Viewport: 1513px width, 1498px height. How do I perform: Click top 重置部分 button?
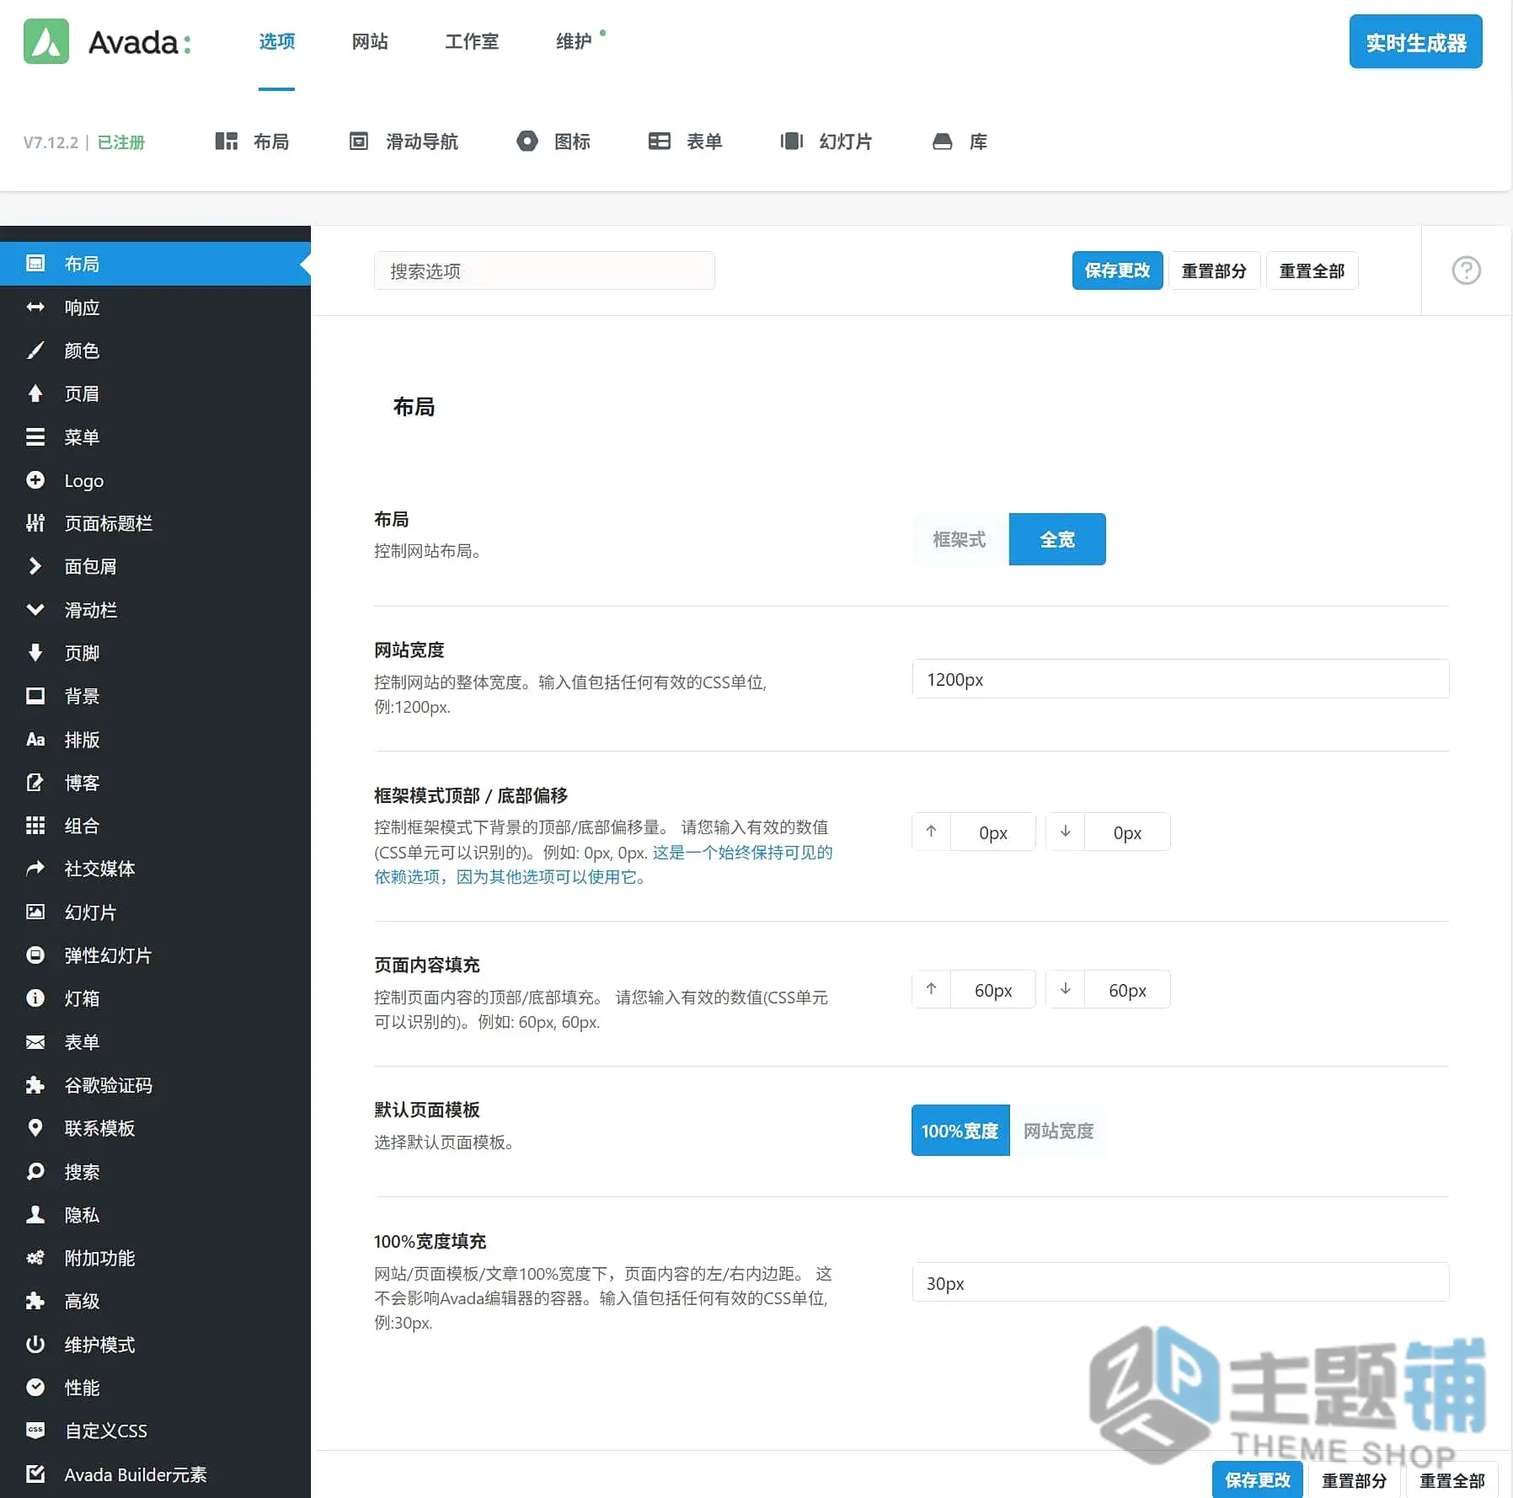point(1214,270)
